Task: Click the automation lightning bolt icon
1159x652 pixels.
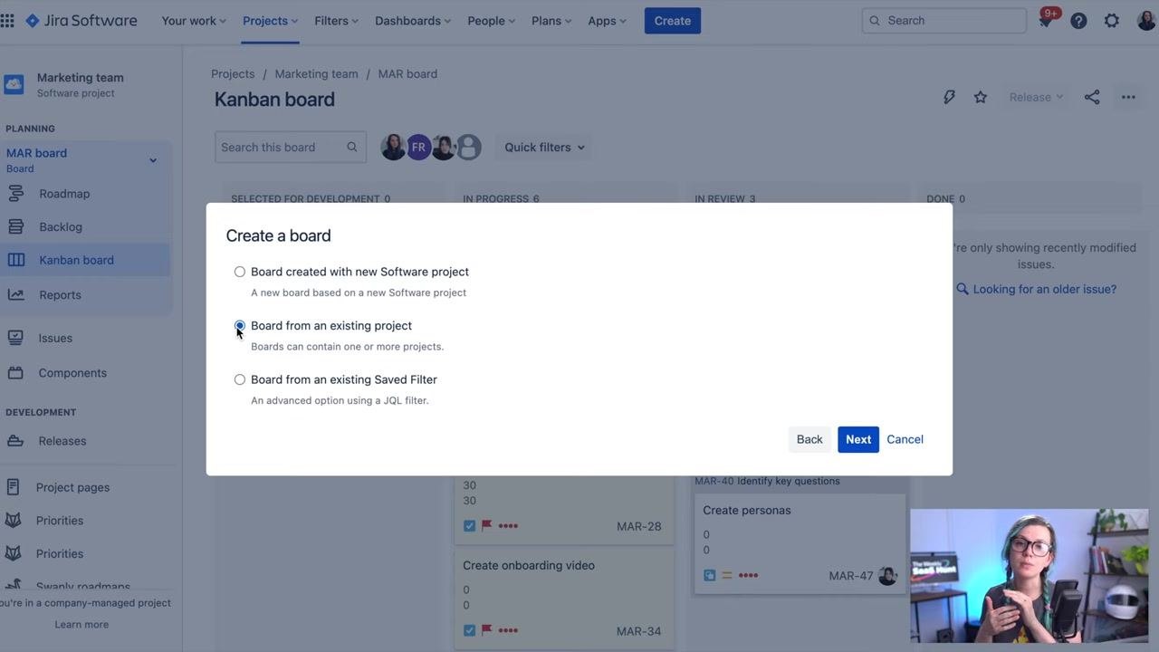Action: [x=949, y=97]
